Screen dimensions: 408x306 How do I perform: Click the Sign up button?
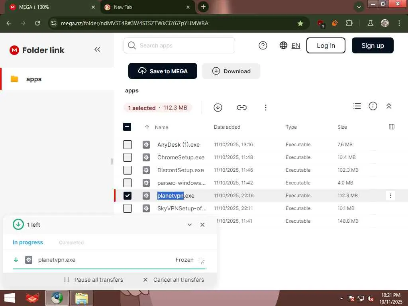click(373, 45)
